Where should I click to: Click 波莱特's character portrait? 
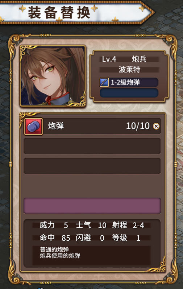[x=53, y=76]
